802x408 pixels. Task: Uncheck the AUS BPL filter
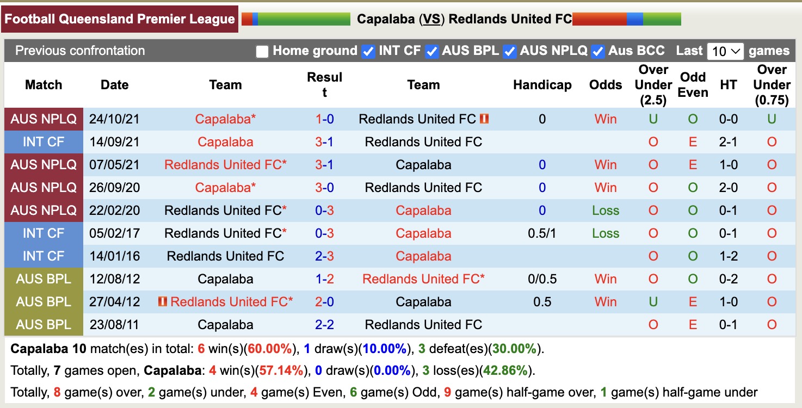(x=432, y=51)
